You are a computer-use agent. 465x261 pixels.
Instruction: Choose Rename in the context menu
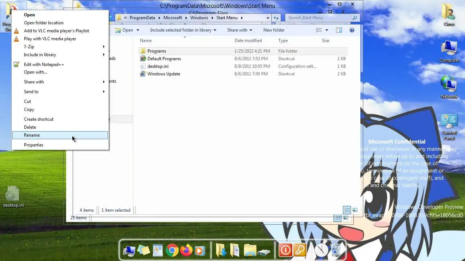(x=60, y=135)
